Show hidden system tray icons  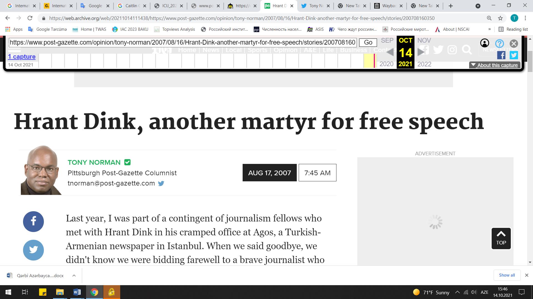(x=457, y=292)
